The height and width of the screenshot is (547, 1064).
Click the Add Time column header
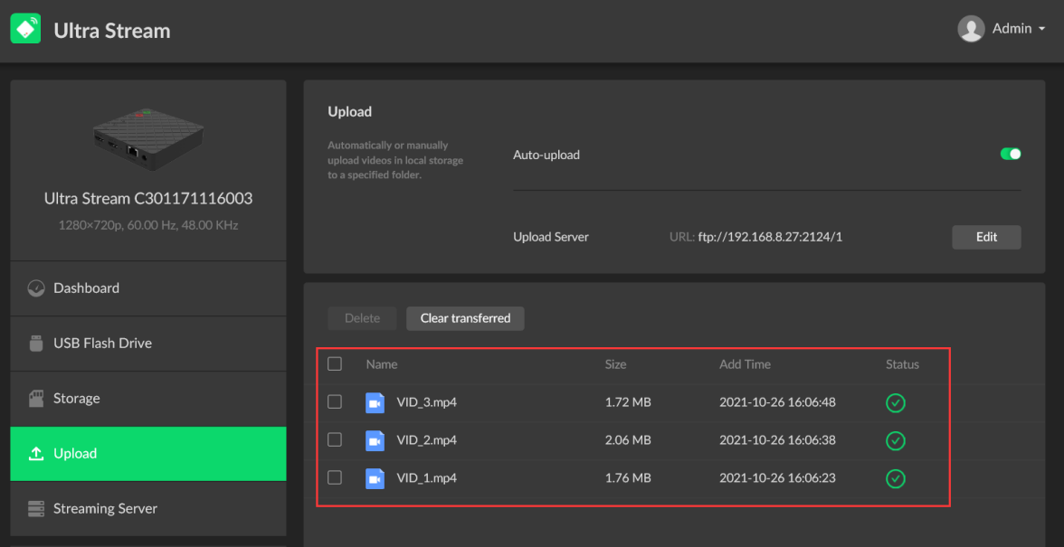click(x=746, y=364)
